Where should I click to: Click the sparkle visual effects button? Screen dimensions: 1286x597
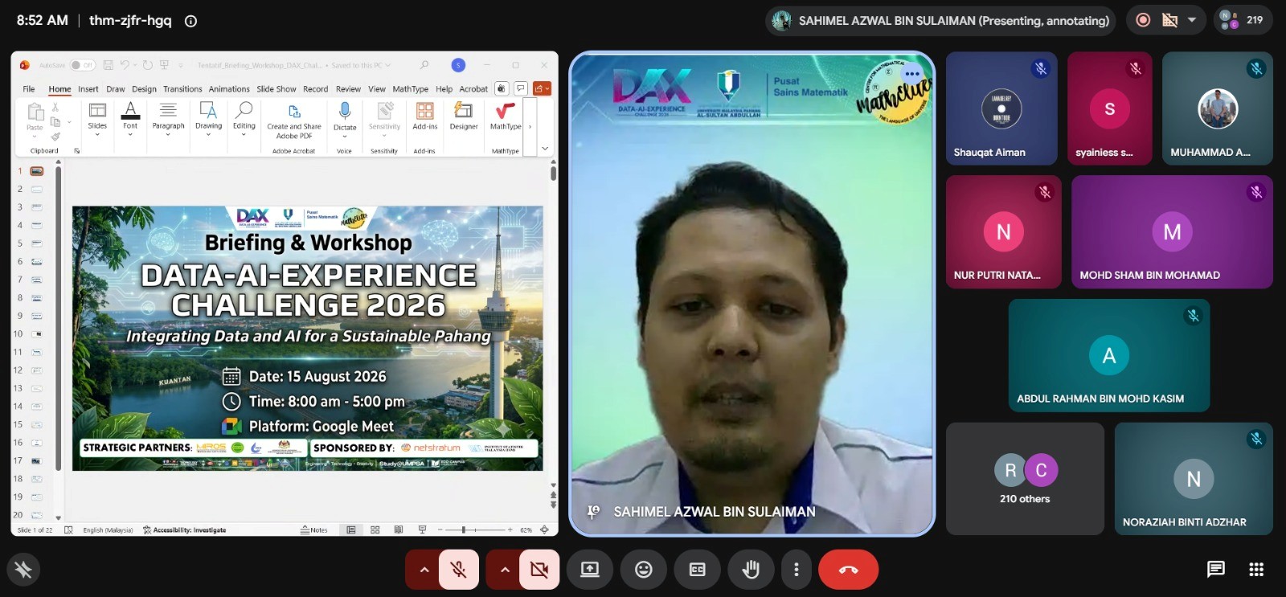coord(23,570)
